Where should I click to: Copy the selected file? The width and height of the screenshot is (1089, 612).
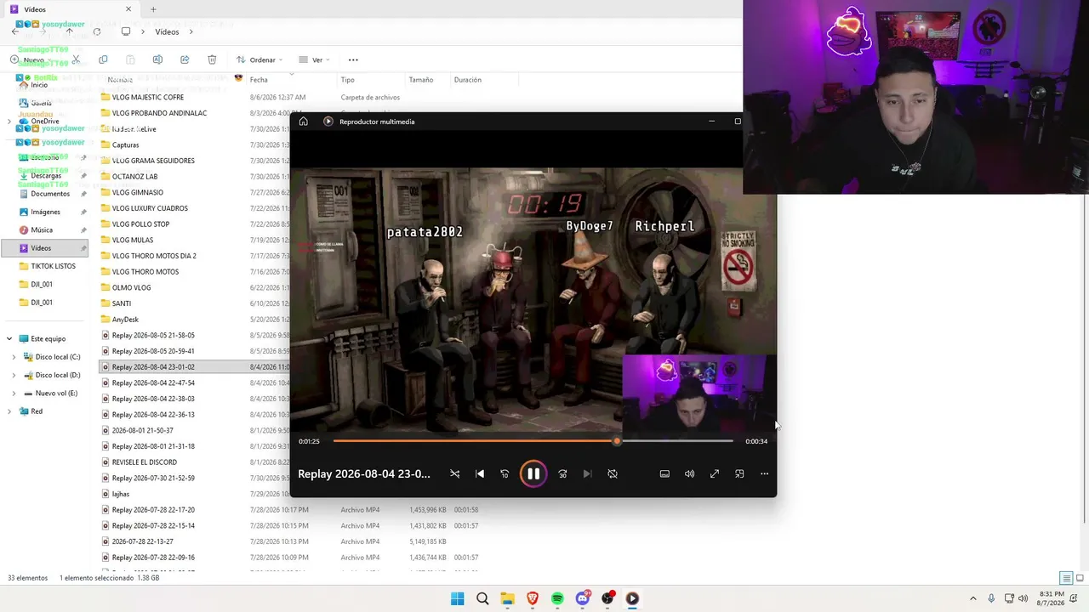click(x=103, y=59)
